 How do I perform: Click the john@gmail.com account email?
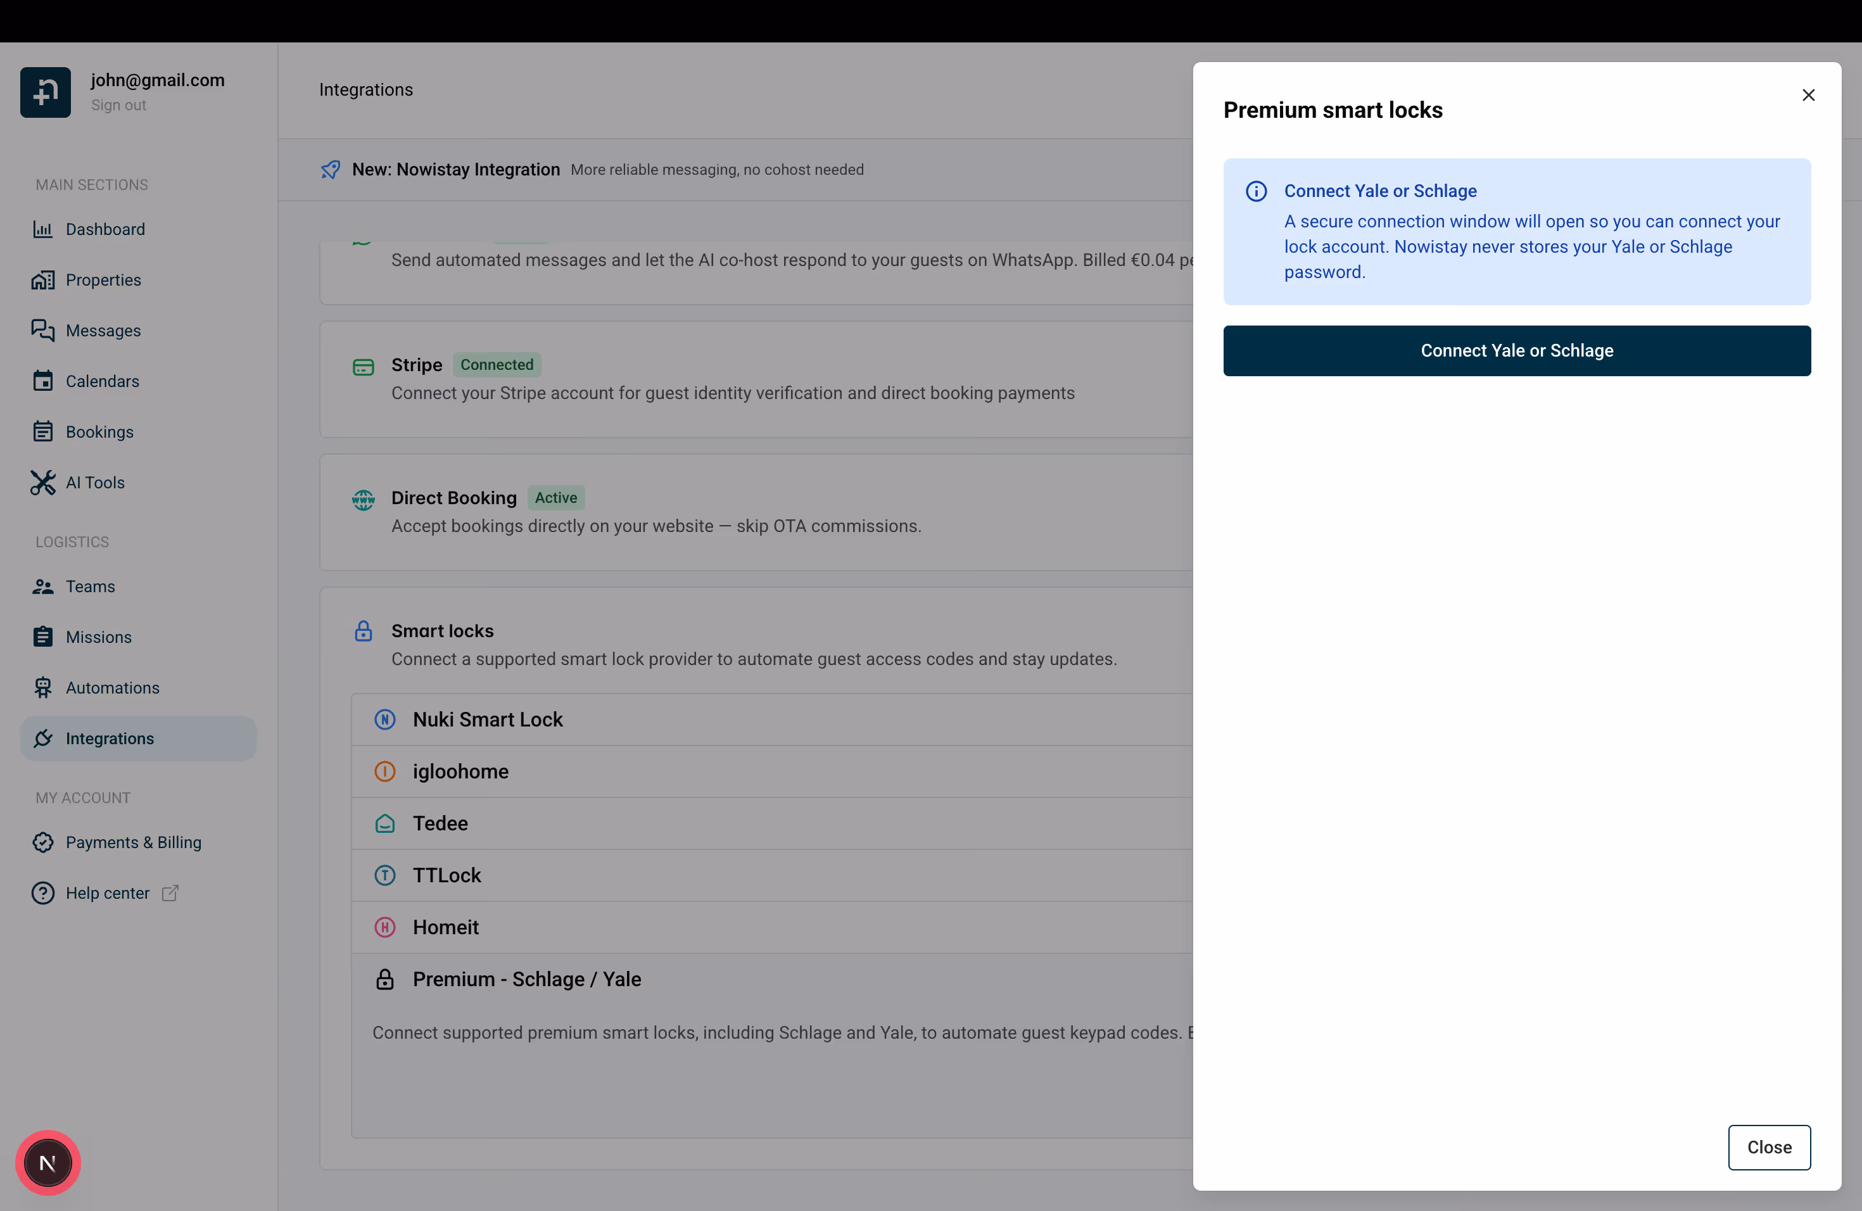tap(157, 80)
